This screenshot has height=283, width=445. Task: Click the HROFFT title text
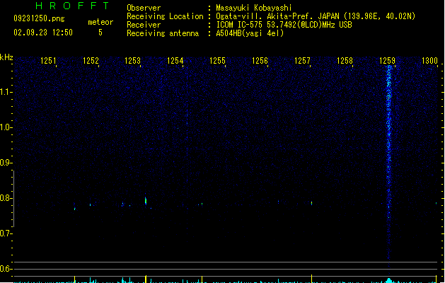(73, 6)
